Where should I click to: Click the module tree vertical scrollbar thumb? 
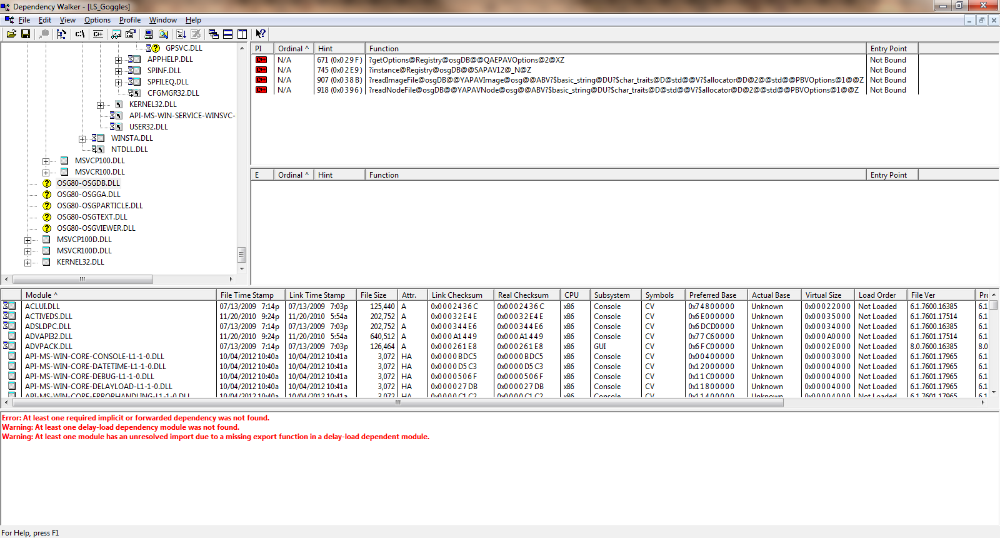(242, 255)
